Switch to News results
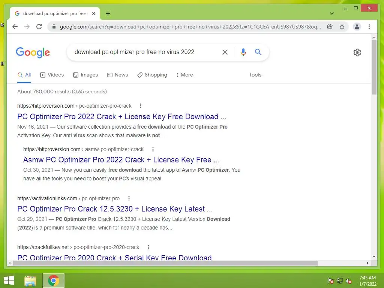 pos(117,75)
